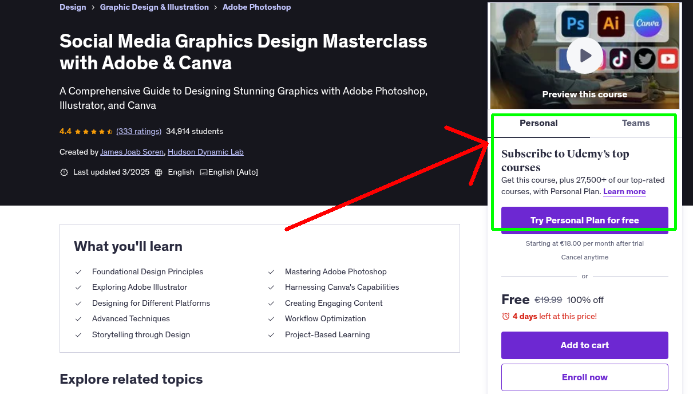Viewport: 693px width, 394px height.
Task: Click the 34,914 students text
Action: coord(195,131)
